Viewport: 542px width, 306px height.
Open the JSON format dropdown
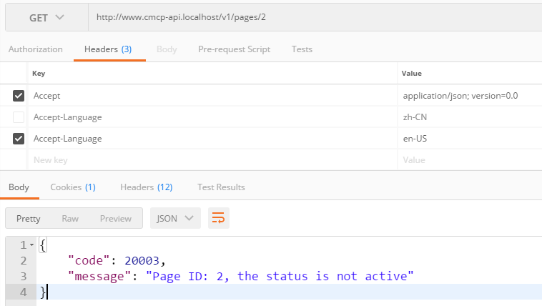(175, 218)
